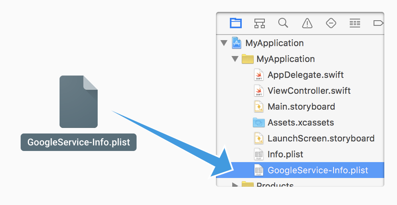Viewport: 397px width, 205px height.
Task: Open the Symbol navigator hierarchy icon
Action: (260, 23)
